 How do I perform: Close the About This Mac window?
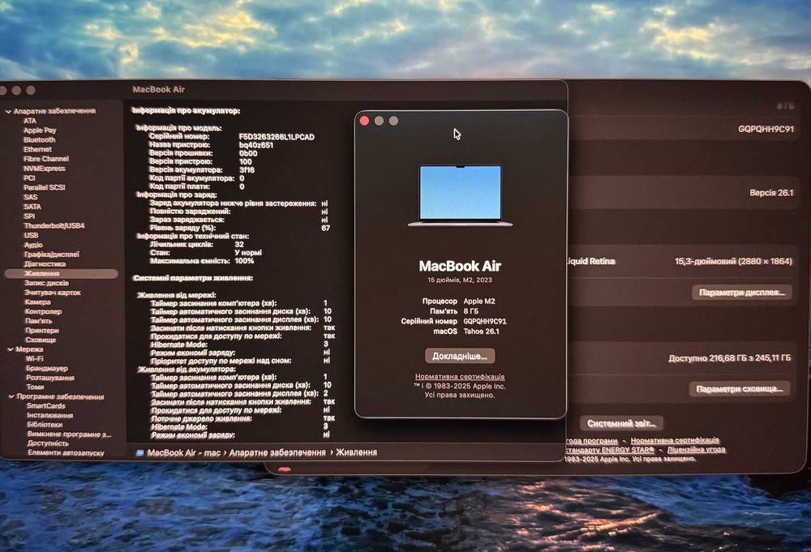tap(364, 121)
